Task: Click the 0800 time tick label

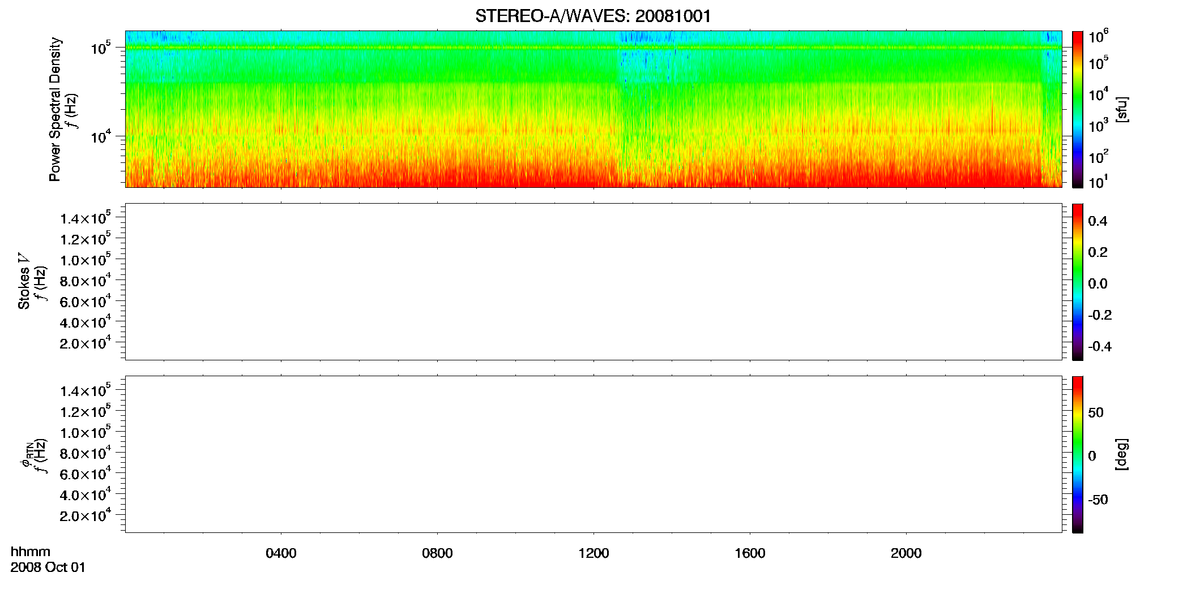Action: (x=437, y=553)
